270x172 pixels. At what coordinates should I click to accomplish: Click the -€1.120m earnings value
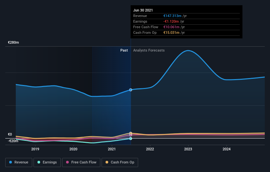click(171, 21)
